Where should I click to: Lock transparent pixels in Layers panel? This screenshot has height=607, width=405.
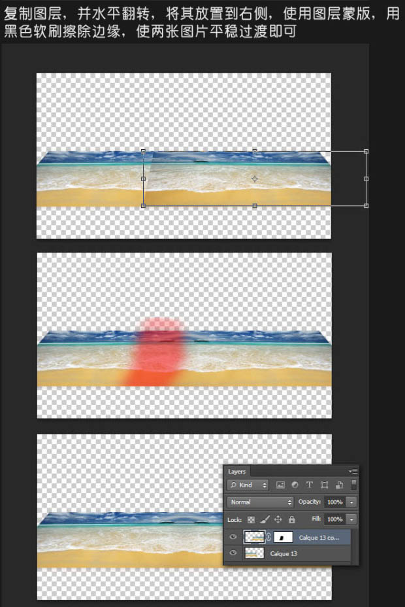(251, 519)
